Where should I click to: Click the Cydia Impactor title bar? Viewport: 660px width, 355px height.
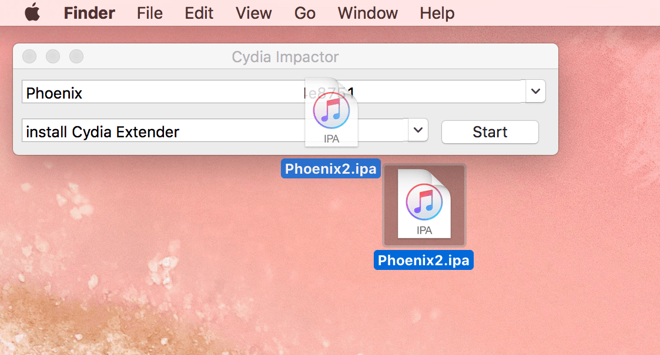pos(286,56)
